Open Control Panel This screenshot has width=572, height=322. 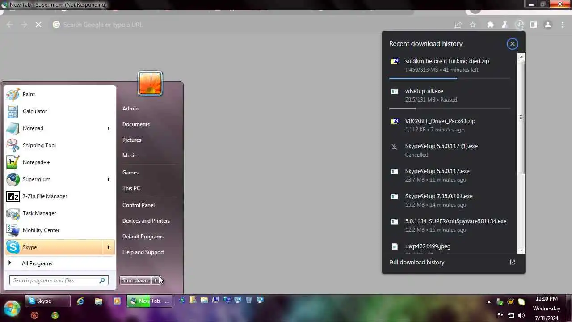(139, 205)
